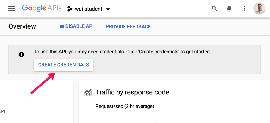Click the Overview page title

coord(22,26)
